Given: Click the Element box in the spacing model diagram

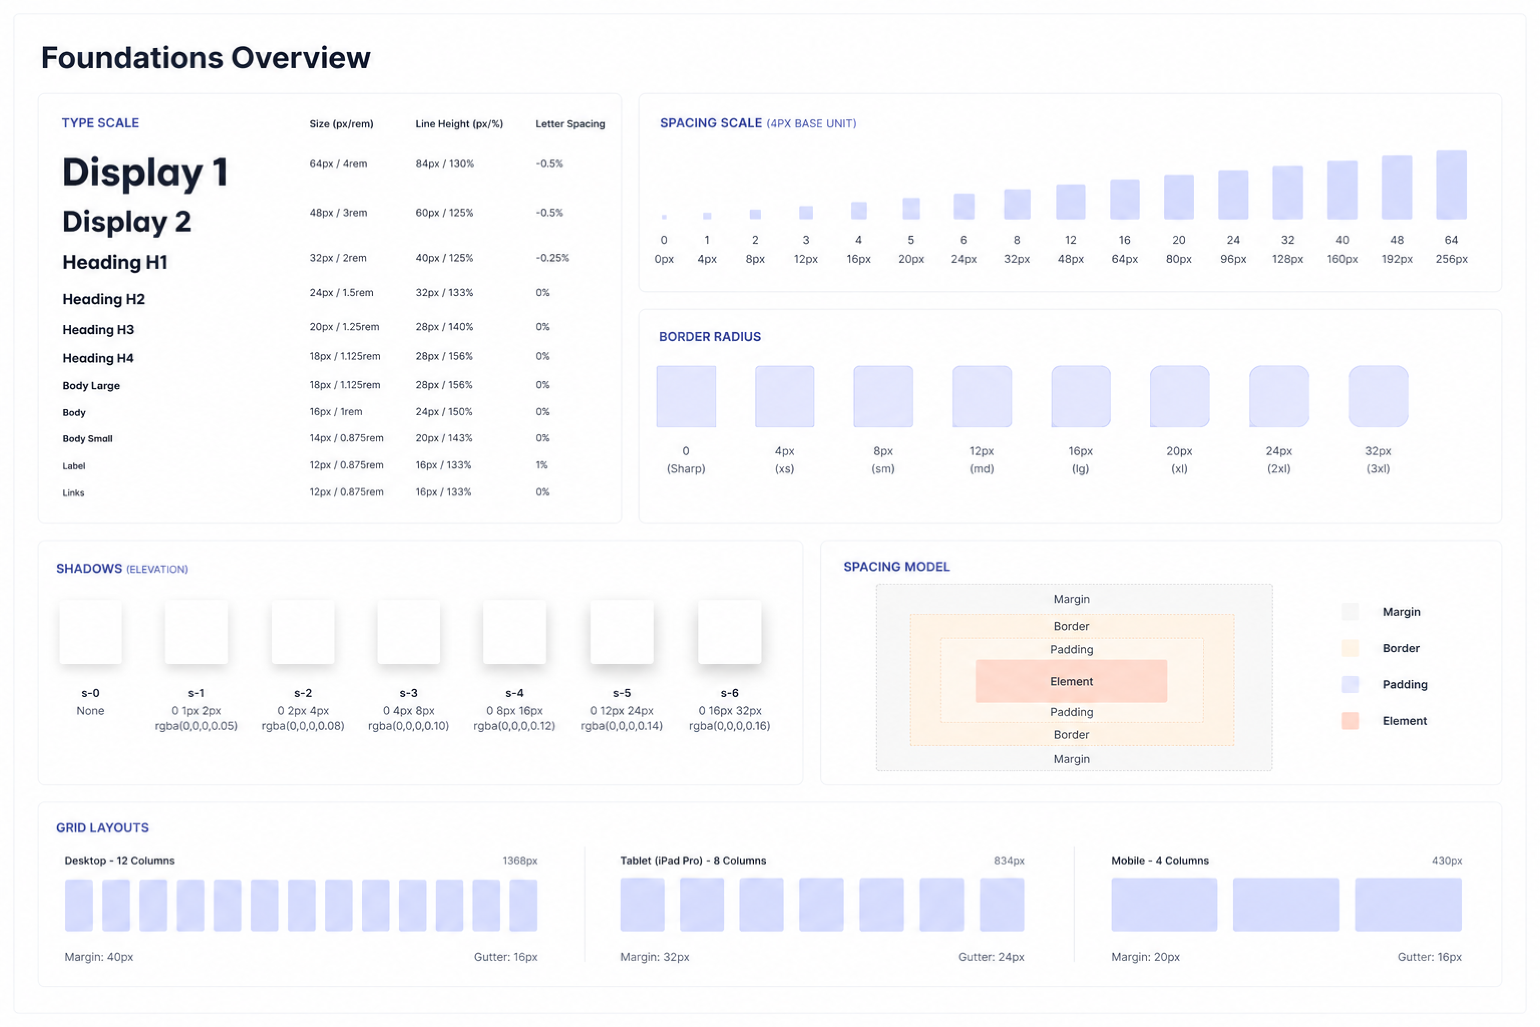Looking at the screenshot, I should point(1071,681).
